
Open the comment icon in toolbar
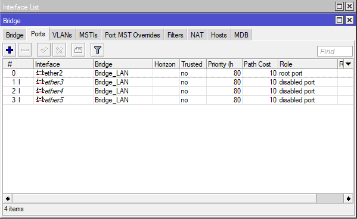pos(78,50)
